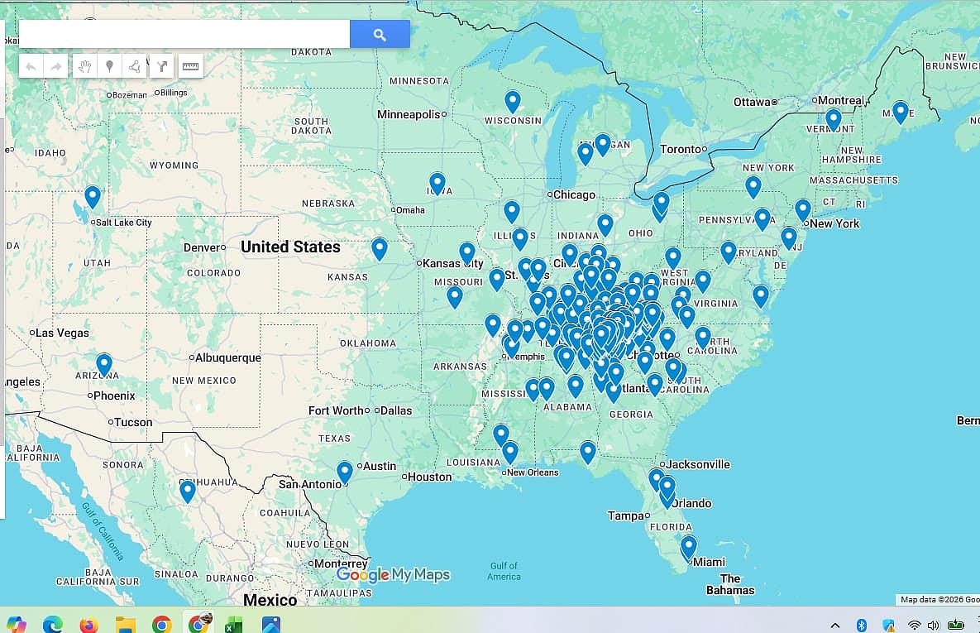This screenshot has width=980, height=633.
Task: Select the marker near Salt Lake City
Action: [93, 196]
